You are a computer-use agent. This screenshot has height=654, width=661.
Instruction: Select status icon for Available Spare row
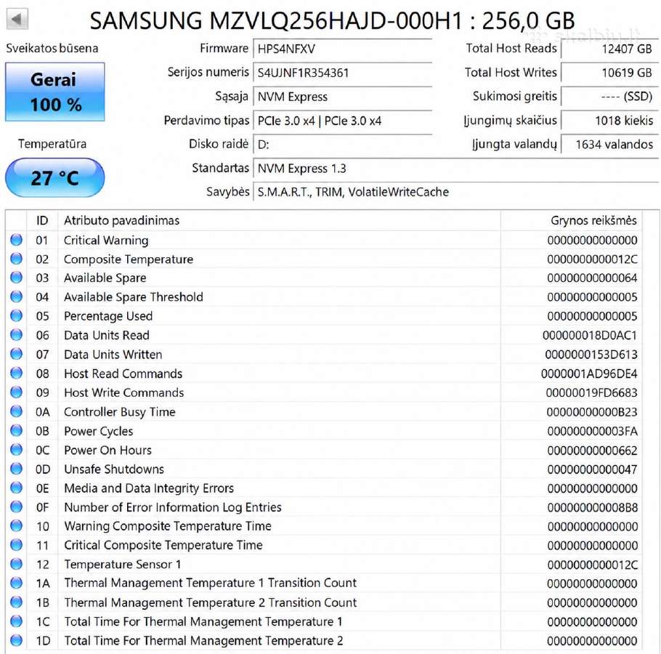[x=17, y=278]
